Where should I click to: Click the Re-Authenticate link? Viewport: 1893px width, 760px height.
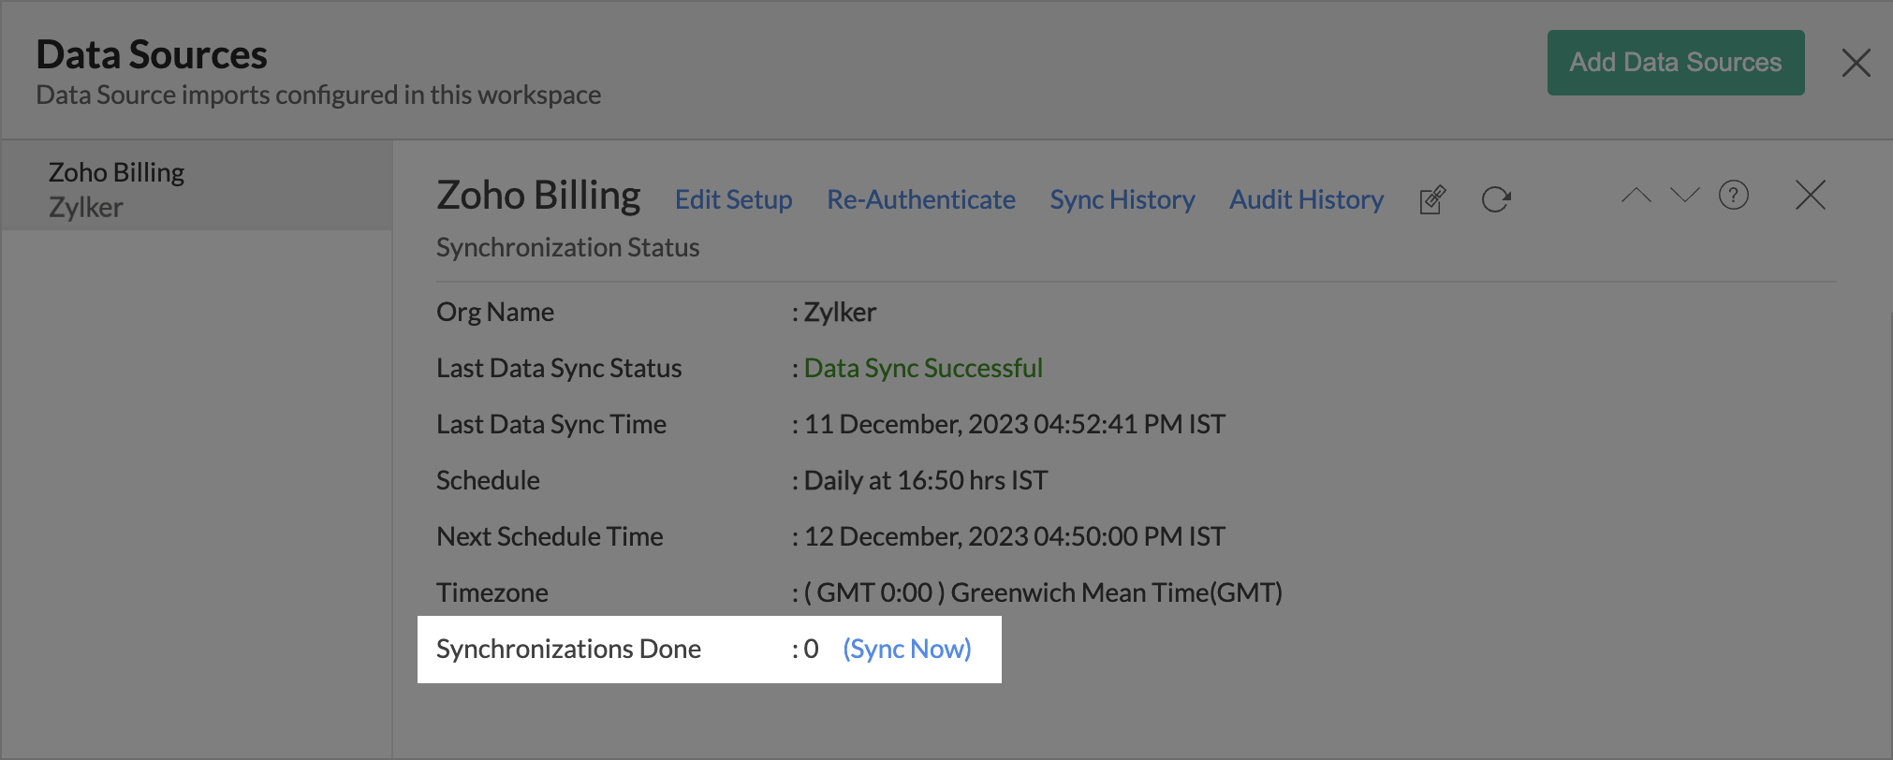[x=920, y=199]
